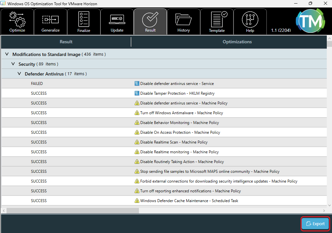Collapse the Defender Antivirus group
This screenshot has width=332, height=233.
(x=20, y=74)
